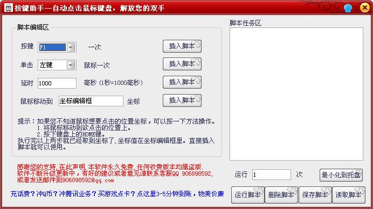Close the 按键助手 window
This screenshot has width=373, height=209.
[364, 8]
